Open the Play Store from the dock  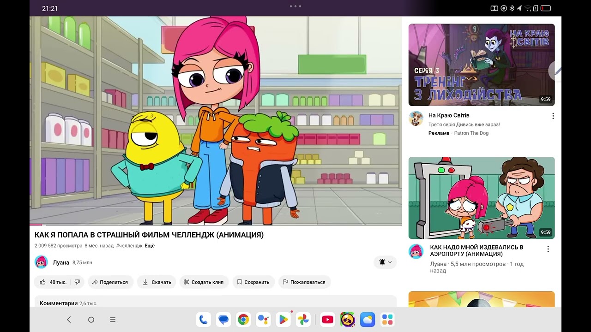(283, 320)
